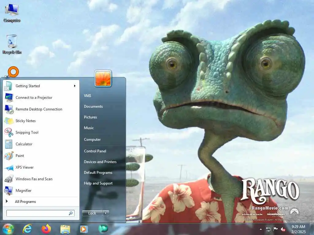Click the Show desktop strip by the clock

[312, 229]
